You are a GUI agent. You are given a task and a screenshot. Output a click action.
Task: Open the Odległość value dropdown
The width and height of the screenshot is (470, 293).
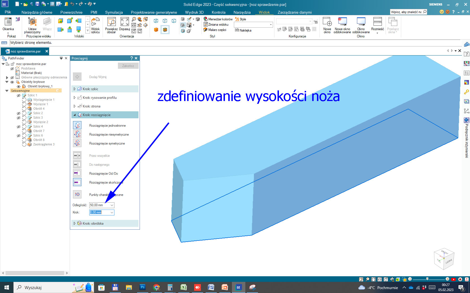pyautogui.click(x=112, y=205)
